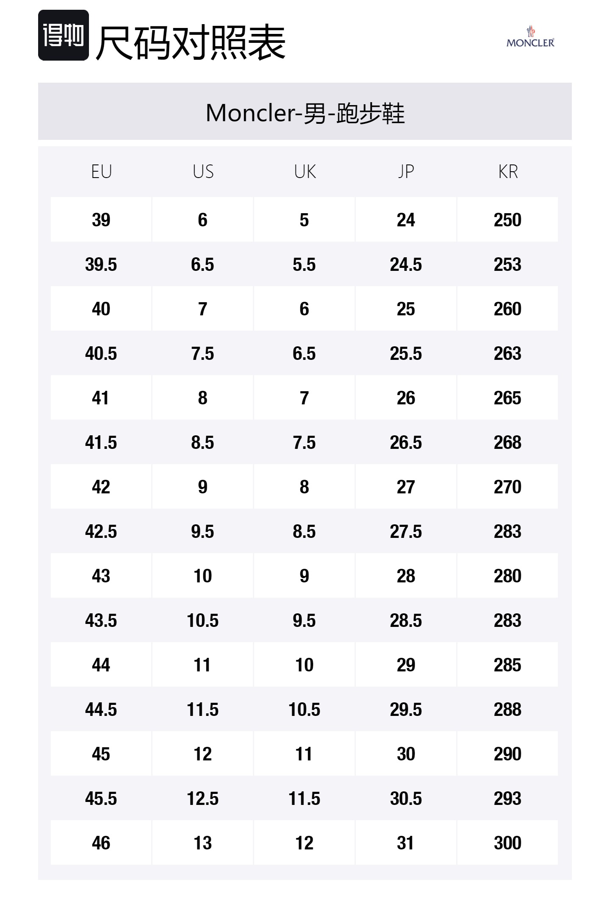The image size is (610, 913).
Task: Select KR size 250 cell
Action: (x=507, y=220)
